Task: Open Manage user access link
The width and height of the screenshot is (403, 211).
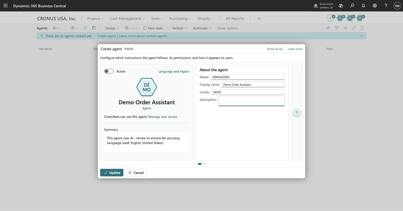Action: [x=163, y=117]
